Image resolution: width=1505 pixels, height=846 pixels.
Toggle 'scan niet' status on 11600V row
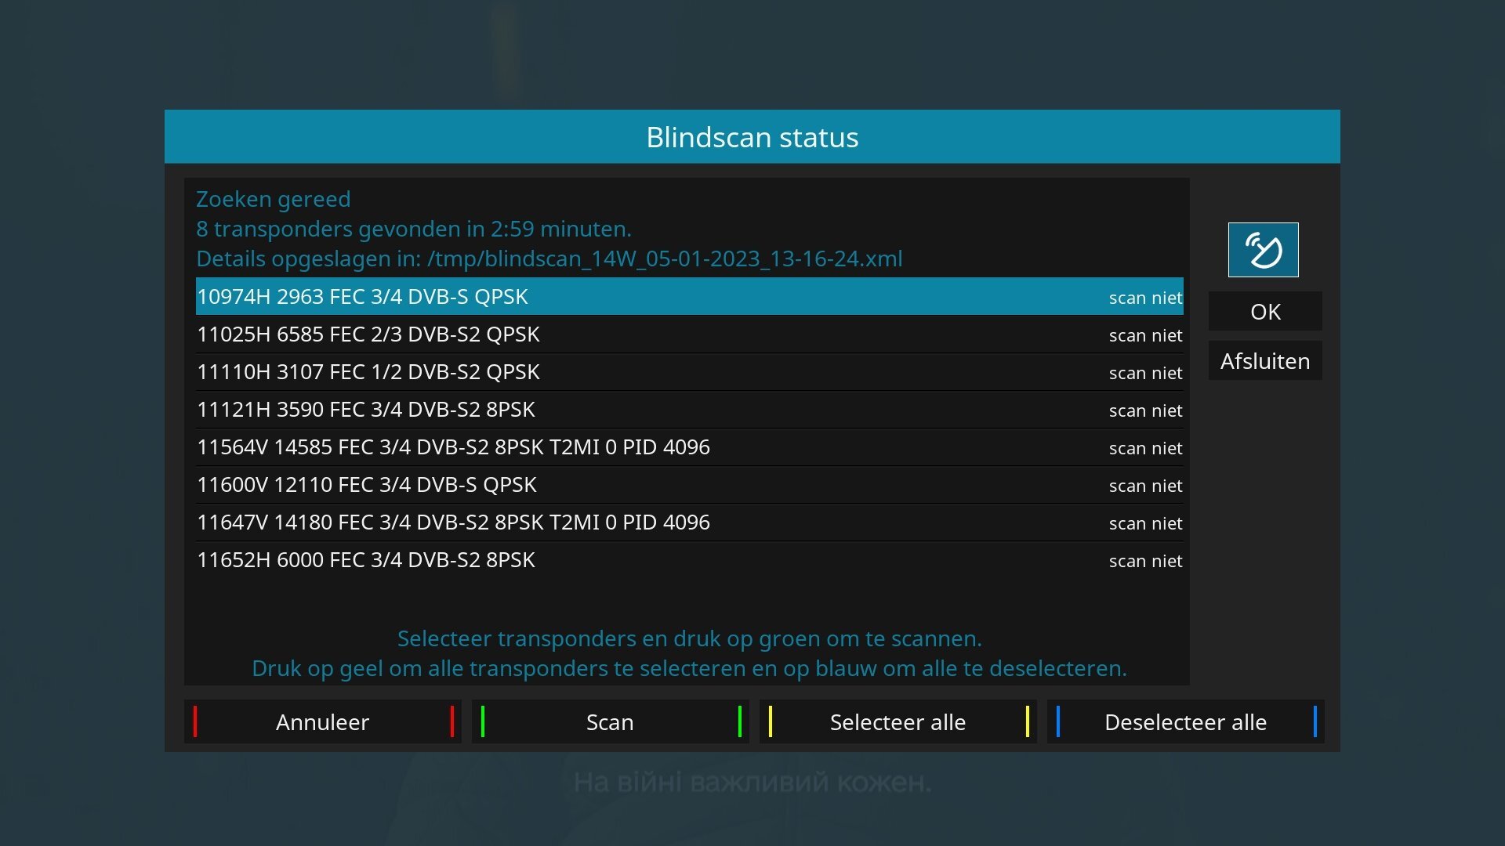[x=1145, y=486]
